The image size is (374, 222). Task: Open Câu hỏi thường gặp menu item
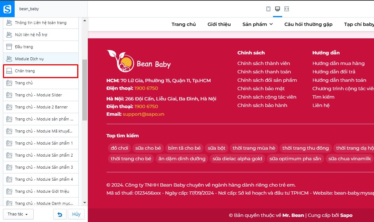click(308, 24)
